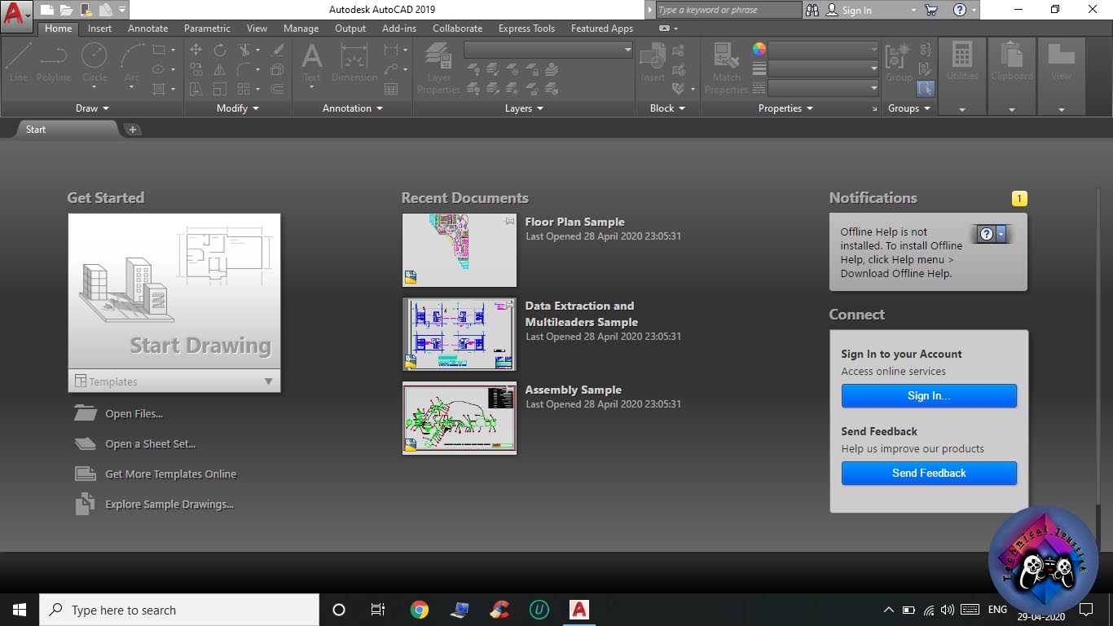This screenshot has width=1113, height=626.
Task: Open the Autodesk App Store cart icon
Action: [931, 10]
